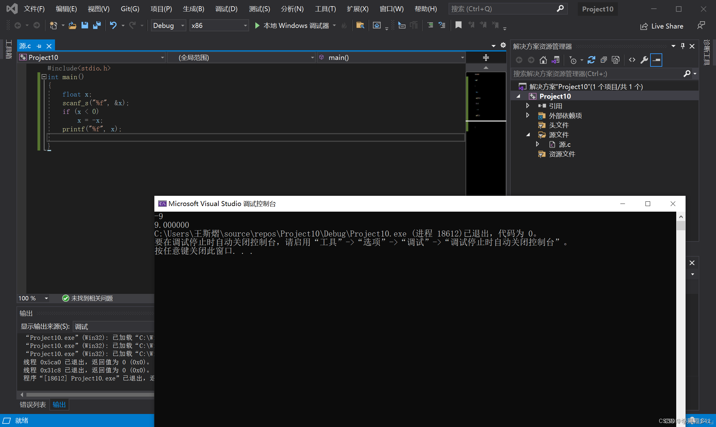Image resolution: width=716 pixels, height=427 pixels.
Task: Click the source file 源.c in tree
Action: click(564, 144)
